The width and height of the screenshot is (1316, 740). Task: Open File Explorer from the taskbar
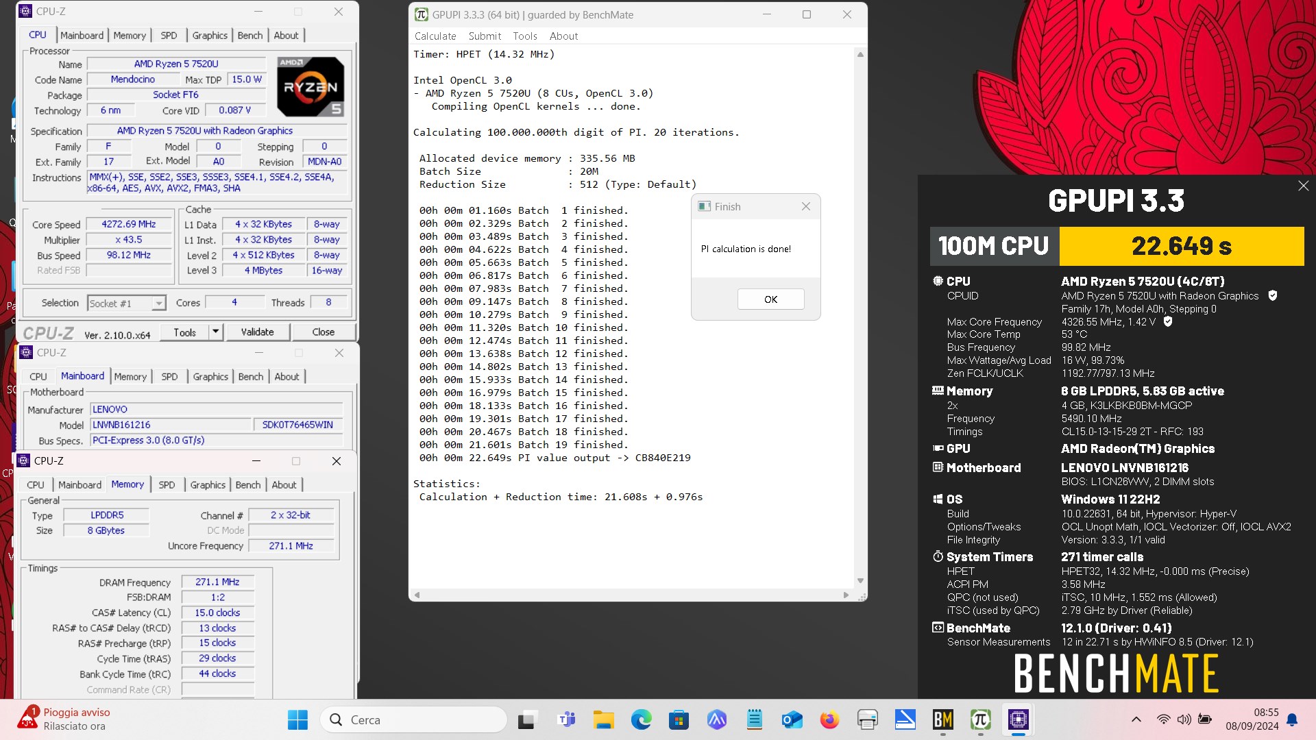pos(604,720)
